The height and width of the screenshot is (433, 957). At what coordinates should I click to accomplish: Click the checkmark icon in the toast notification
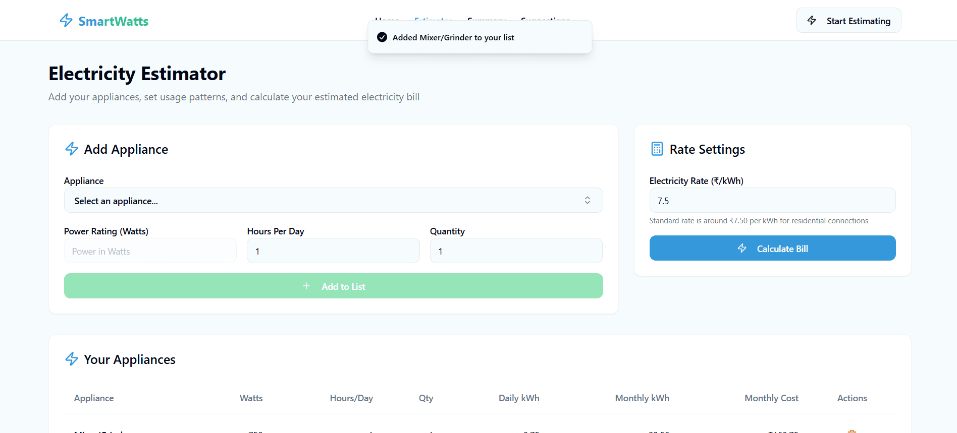[382, 37]
